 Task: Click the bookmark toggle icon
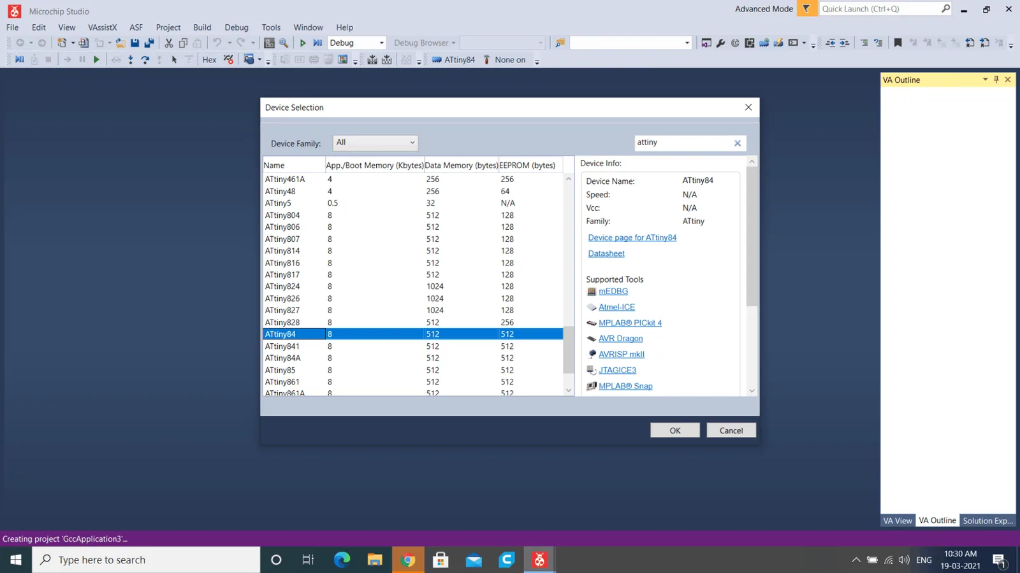coord(898,43)
